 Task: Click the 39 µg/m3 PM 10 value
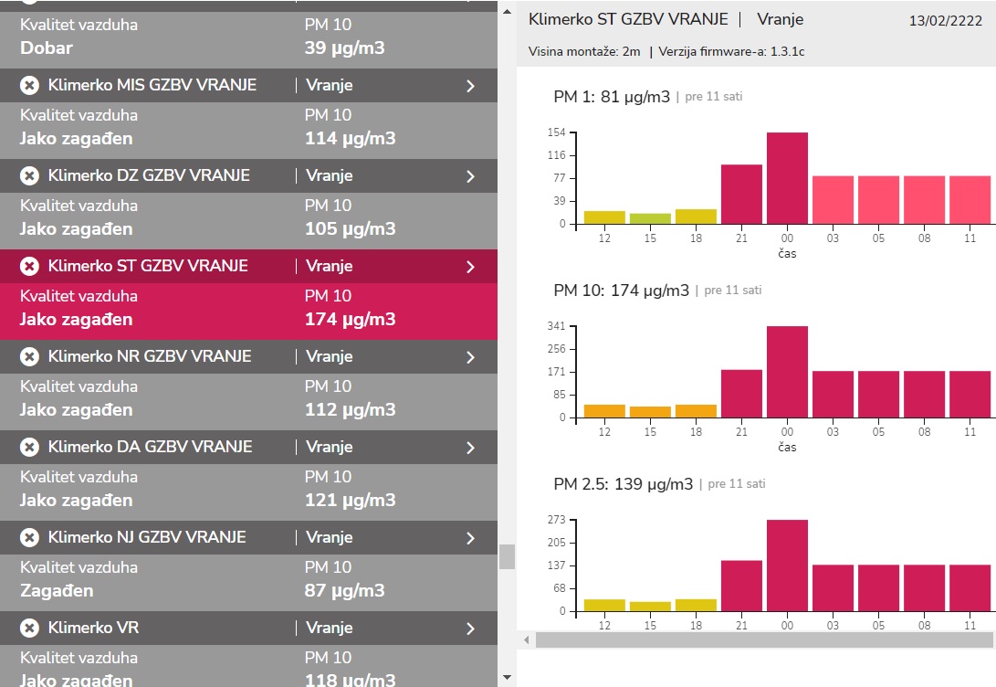[x=344, y=48]
